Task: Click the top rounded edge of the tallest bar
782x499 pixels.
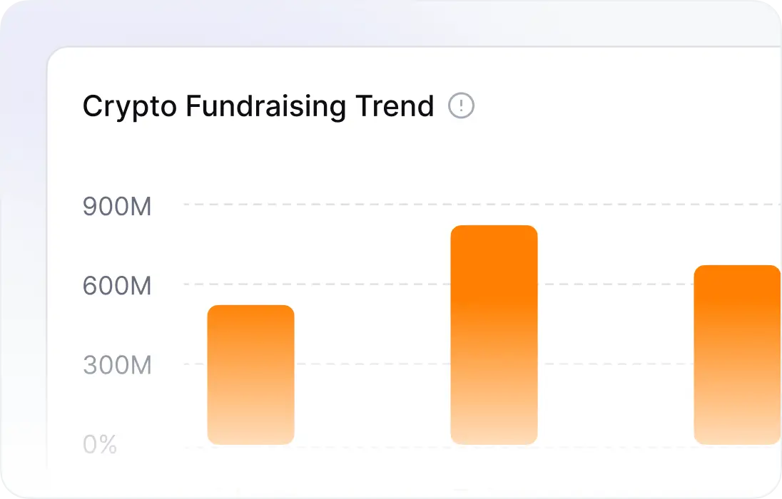Action: 494,227
